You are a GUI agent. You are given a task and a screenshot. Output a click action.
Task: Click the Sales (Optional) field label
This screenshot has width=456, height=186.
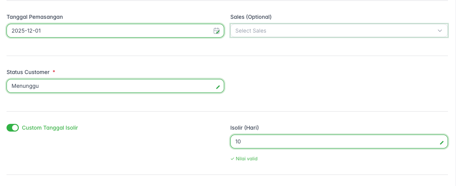point(251,17)
